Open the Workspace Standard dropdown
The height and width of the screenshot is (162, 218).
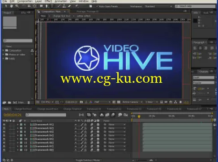158,6
